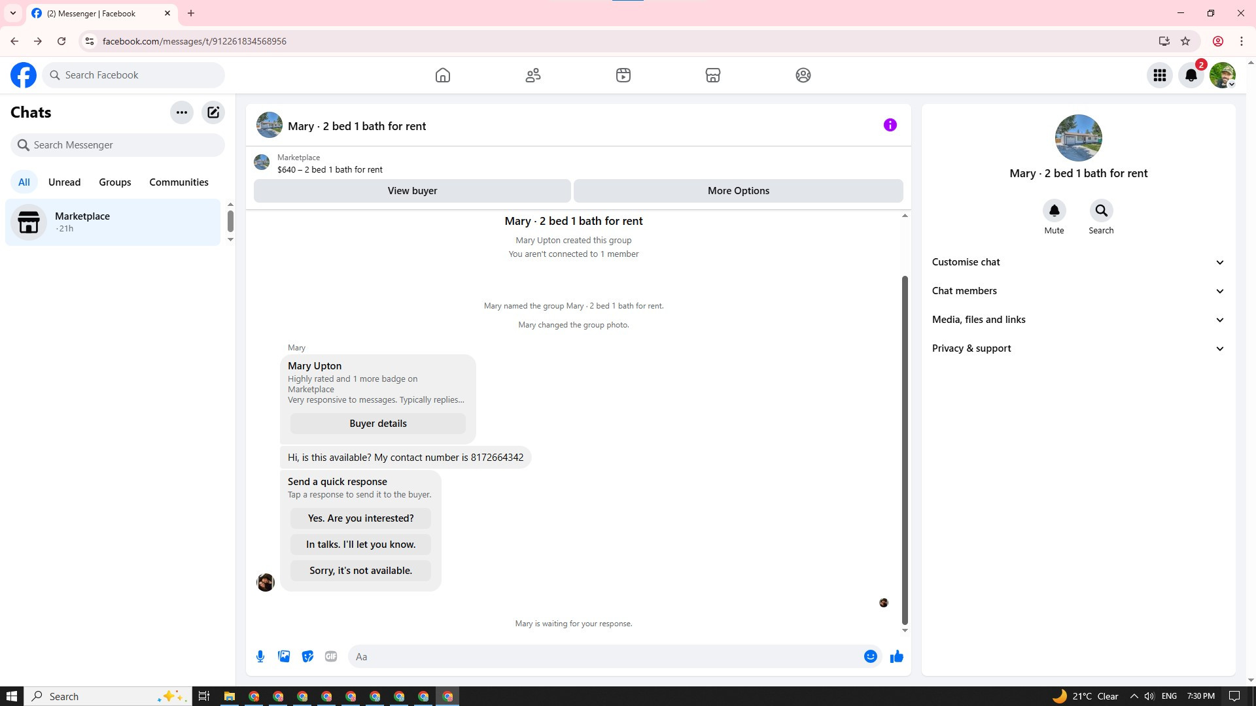1256x706 pixels.
Task: Click the voice clip microphone icon
Action: pyautogui.click(x=260, y=656)
